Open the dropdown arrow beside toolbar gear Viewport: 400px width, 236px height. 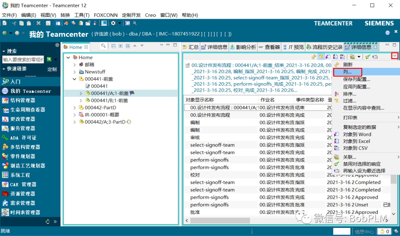point(119,23)
